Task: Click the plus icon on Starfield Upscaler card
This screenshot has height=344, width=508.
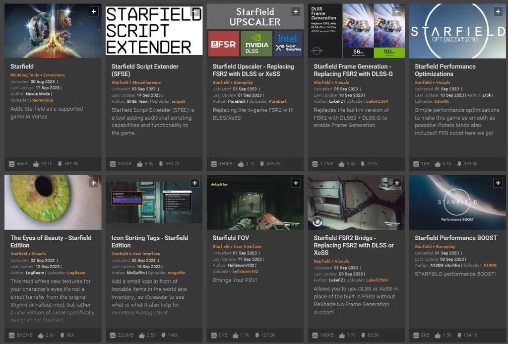Action: [296, 12]
